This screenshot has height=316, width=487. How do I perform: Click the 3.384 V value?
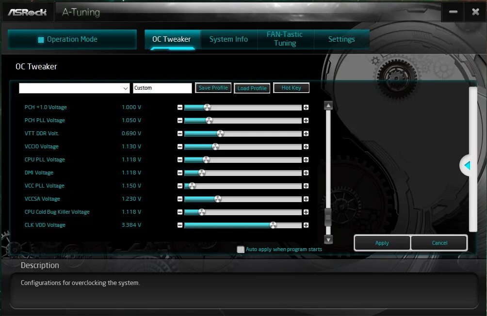[131, 225]
